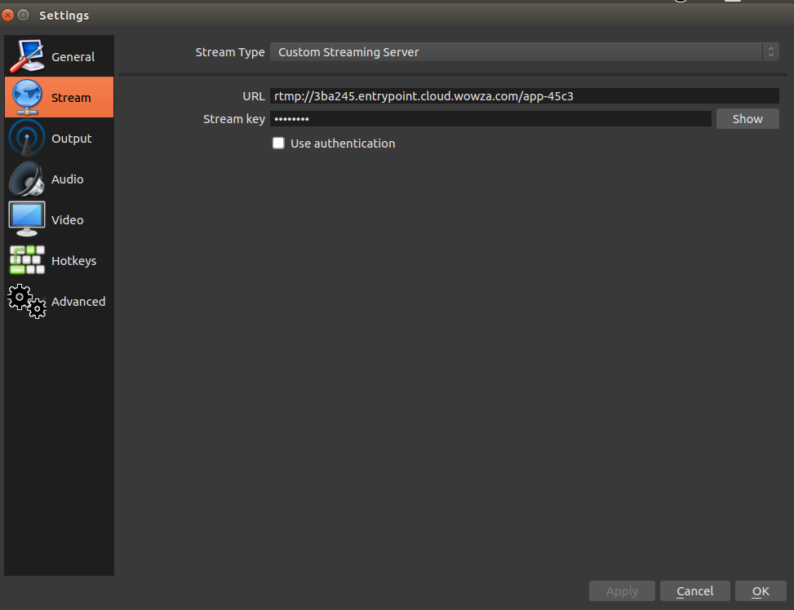Click the Advanced gears icon
Viewport: 794px width, 610px height.
pos(27,301)
